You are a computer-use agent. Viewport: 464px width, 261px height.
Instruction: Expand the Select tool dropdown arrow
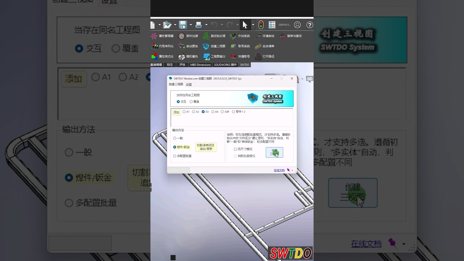point(253,25)
